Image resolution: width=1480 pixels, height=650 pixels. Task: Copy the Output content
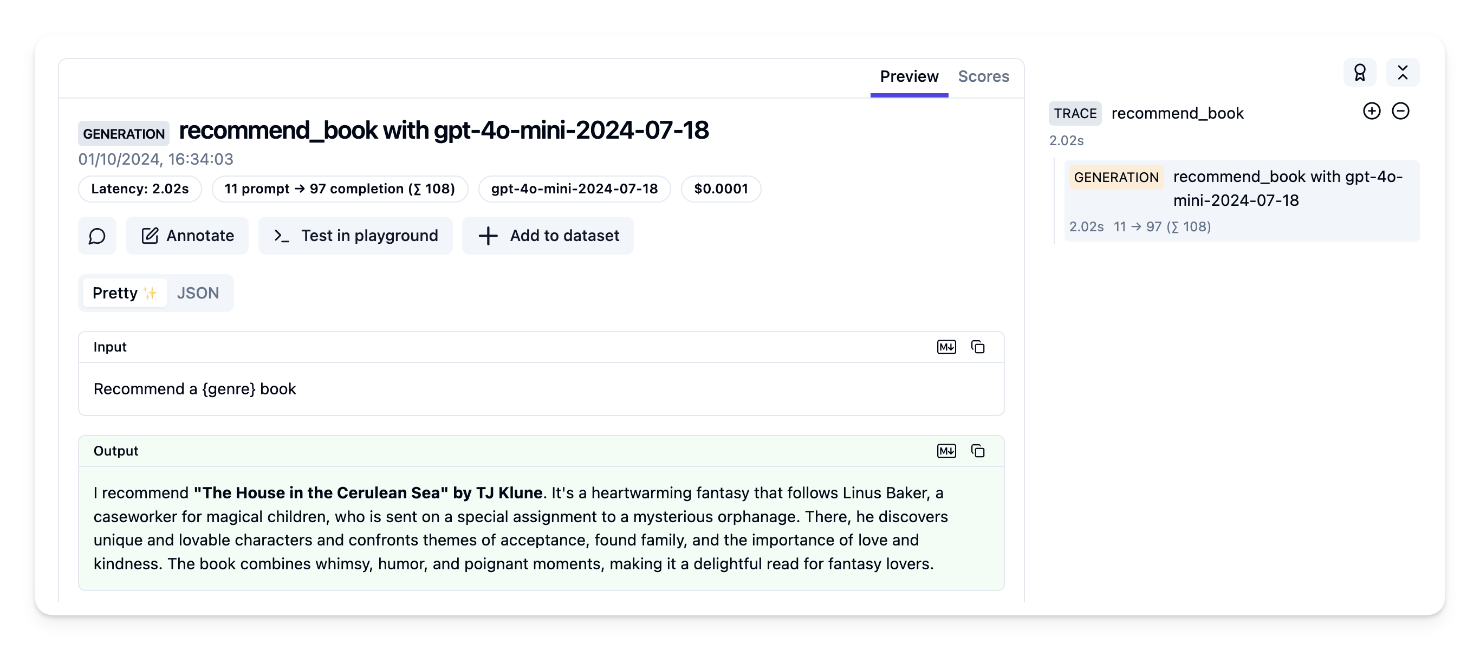pyautogui.click(x=977, y=451)
